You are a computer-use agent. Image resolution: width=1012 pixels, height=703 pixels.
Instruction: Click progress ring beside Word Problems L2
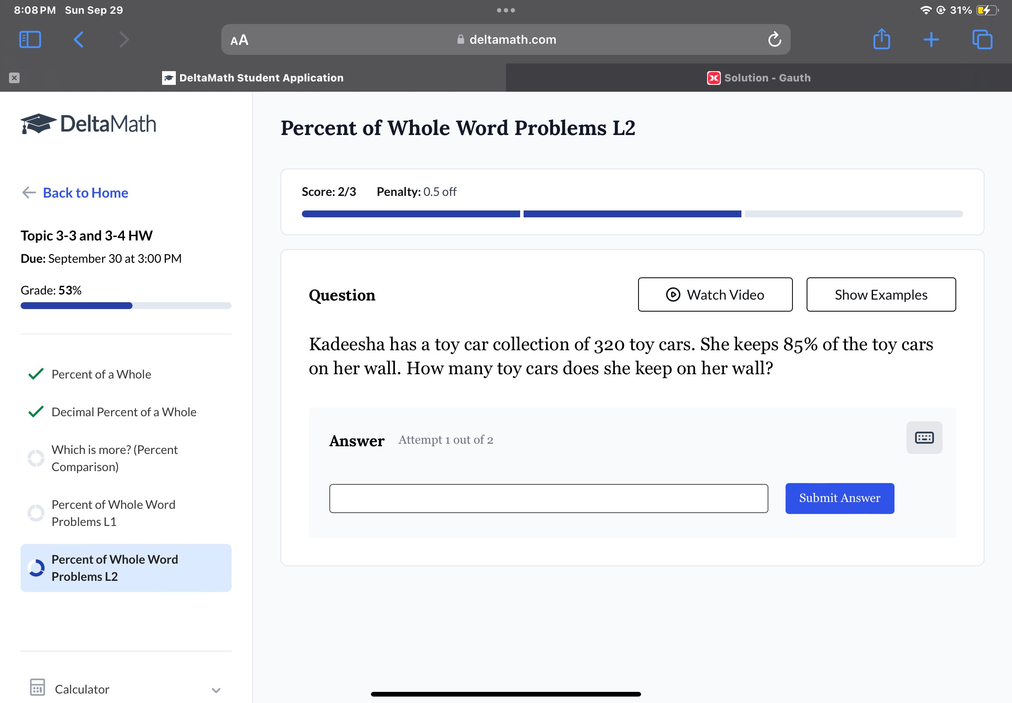pyautogui.click(x=36, y=568)
